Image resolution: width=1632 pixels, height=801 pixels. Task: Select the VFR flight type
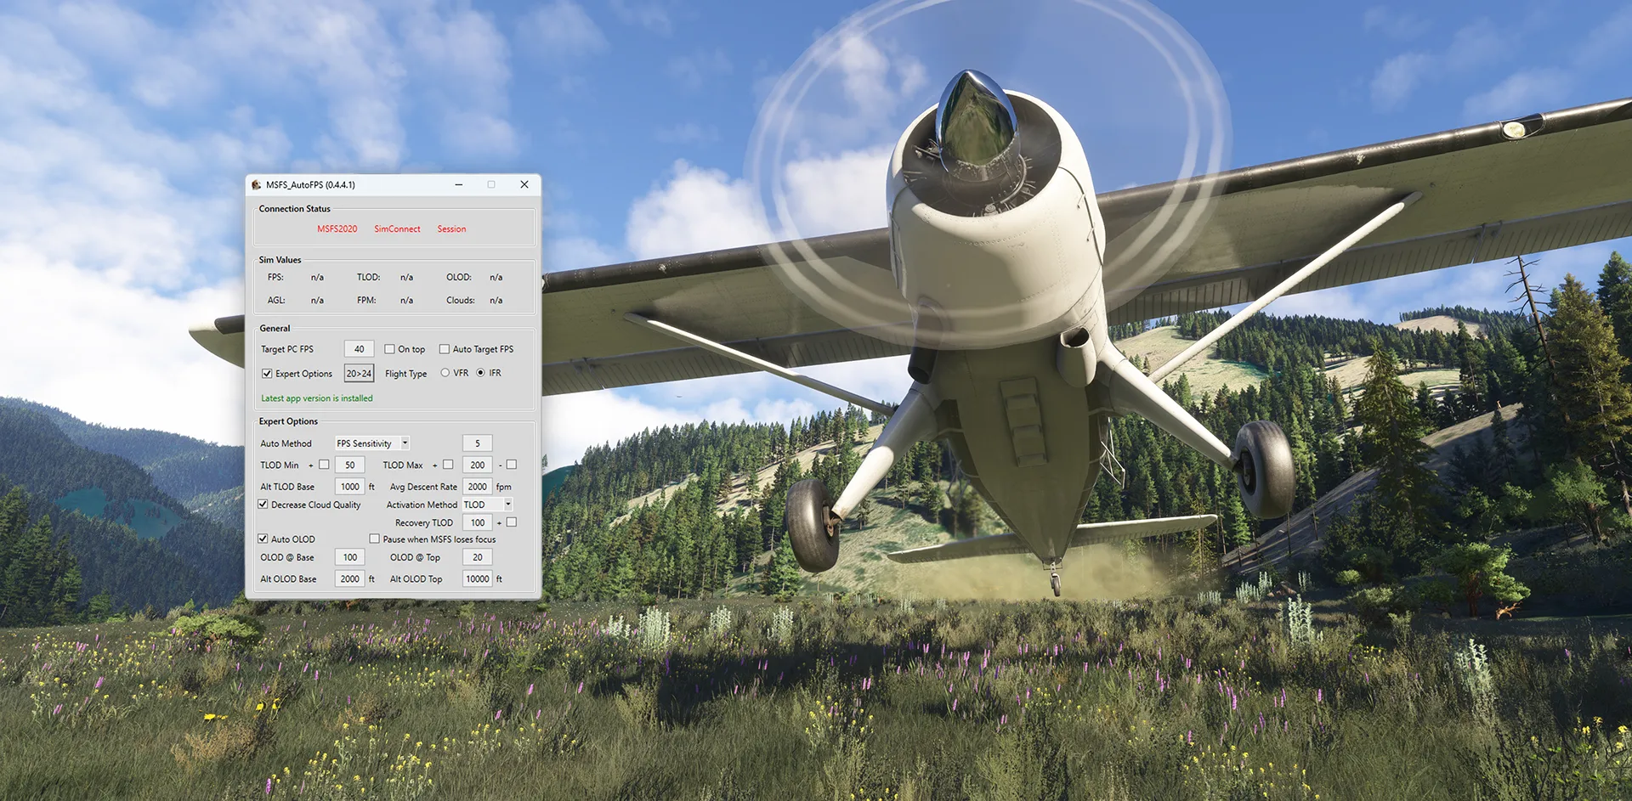[x=445, y=373]
